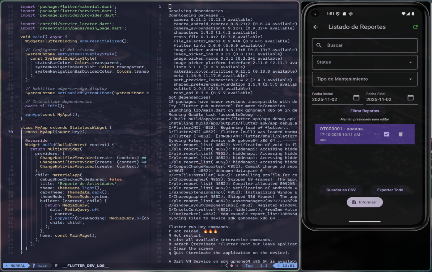The image size is (432, 272).
Task: Click the green refresh icon
Action: (415, 27)
